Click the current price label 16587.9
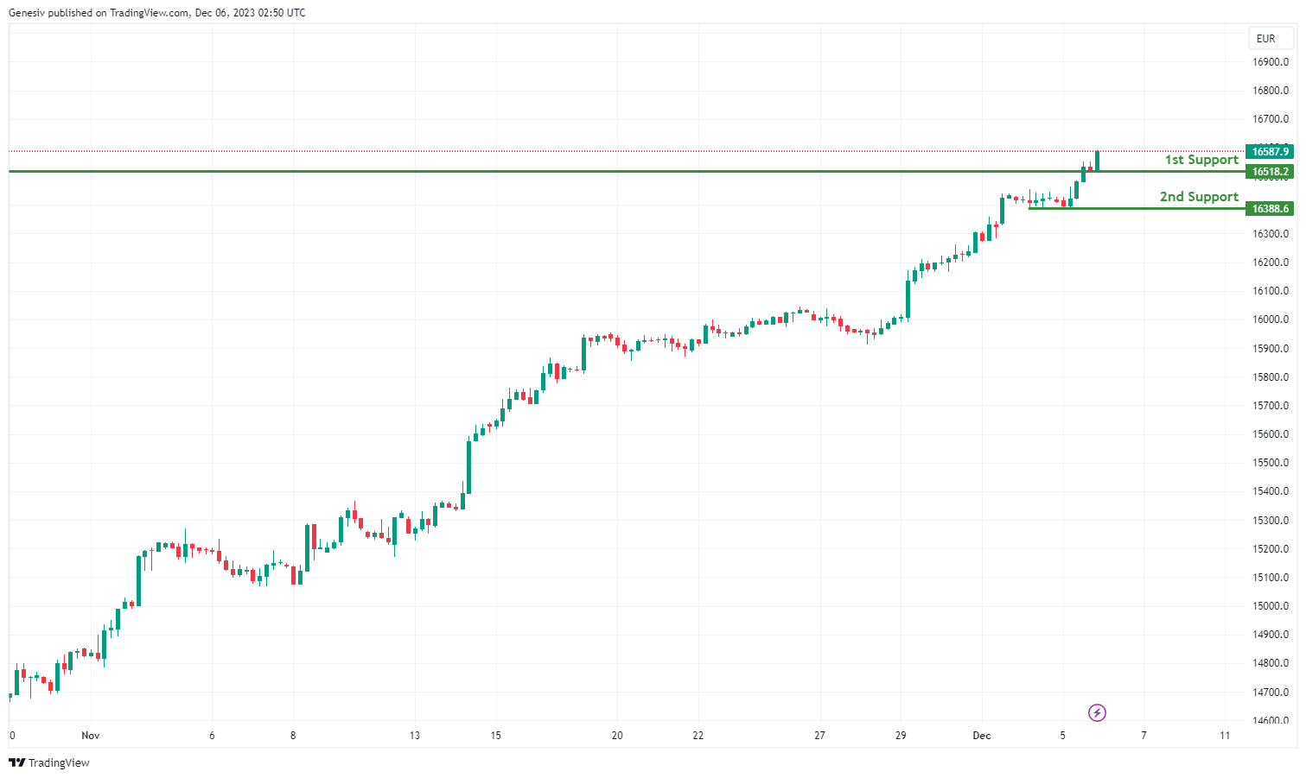Viewport: 1306px width, 778px height. pyautogui.click(x=1270, y=152)
